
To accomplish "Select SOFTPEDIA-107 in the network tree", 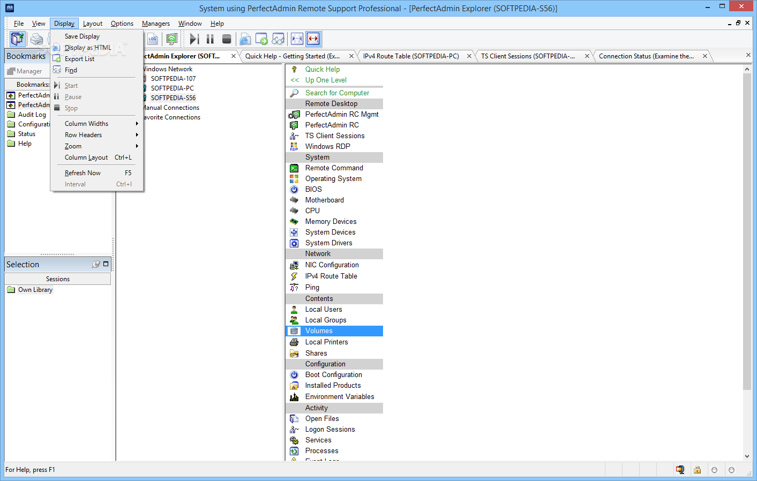I will point(173,79).
